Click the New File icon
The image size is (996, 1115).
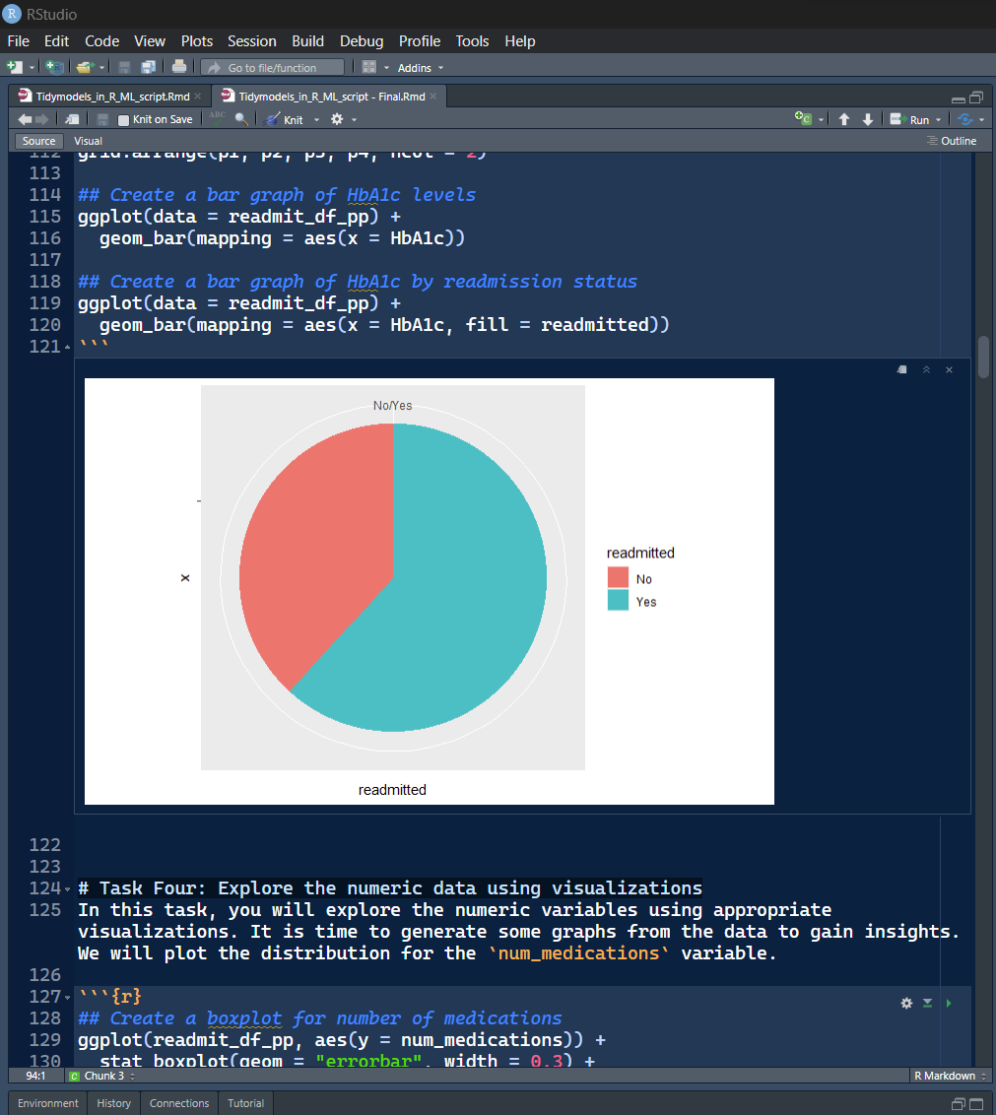[14, 68]
